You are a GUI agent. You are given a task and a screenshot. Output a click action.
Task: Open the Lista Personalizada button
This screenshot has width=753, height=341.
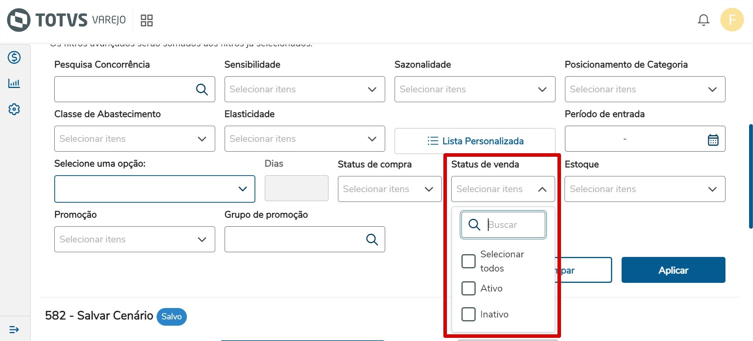(475, 141)
